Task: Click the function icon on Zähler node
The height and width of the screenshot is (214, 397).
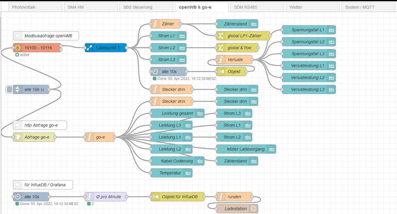Action: coord(155,24)
